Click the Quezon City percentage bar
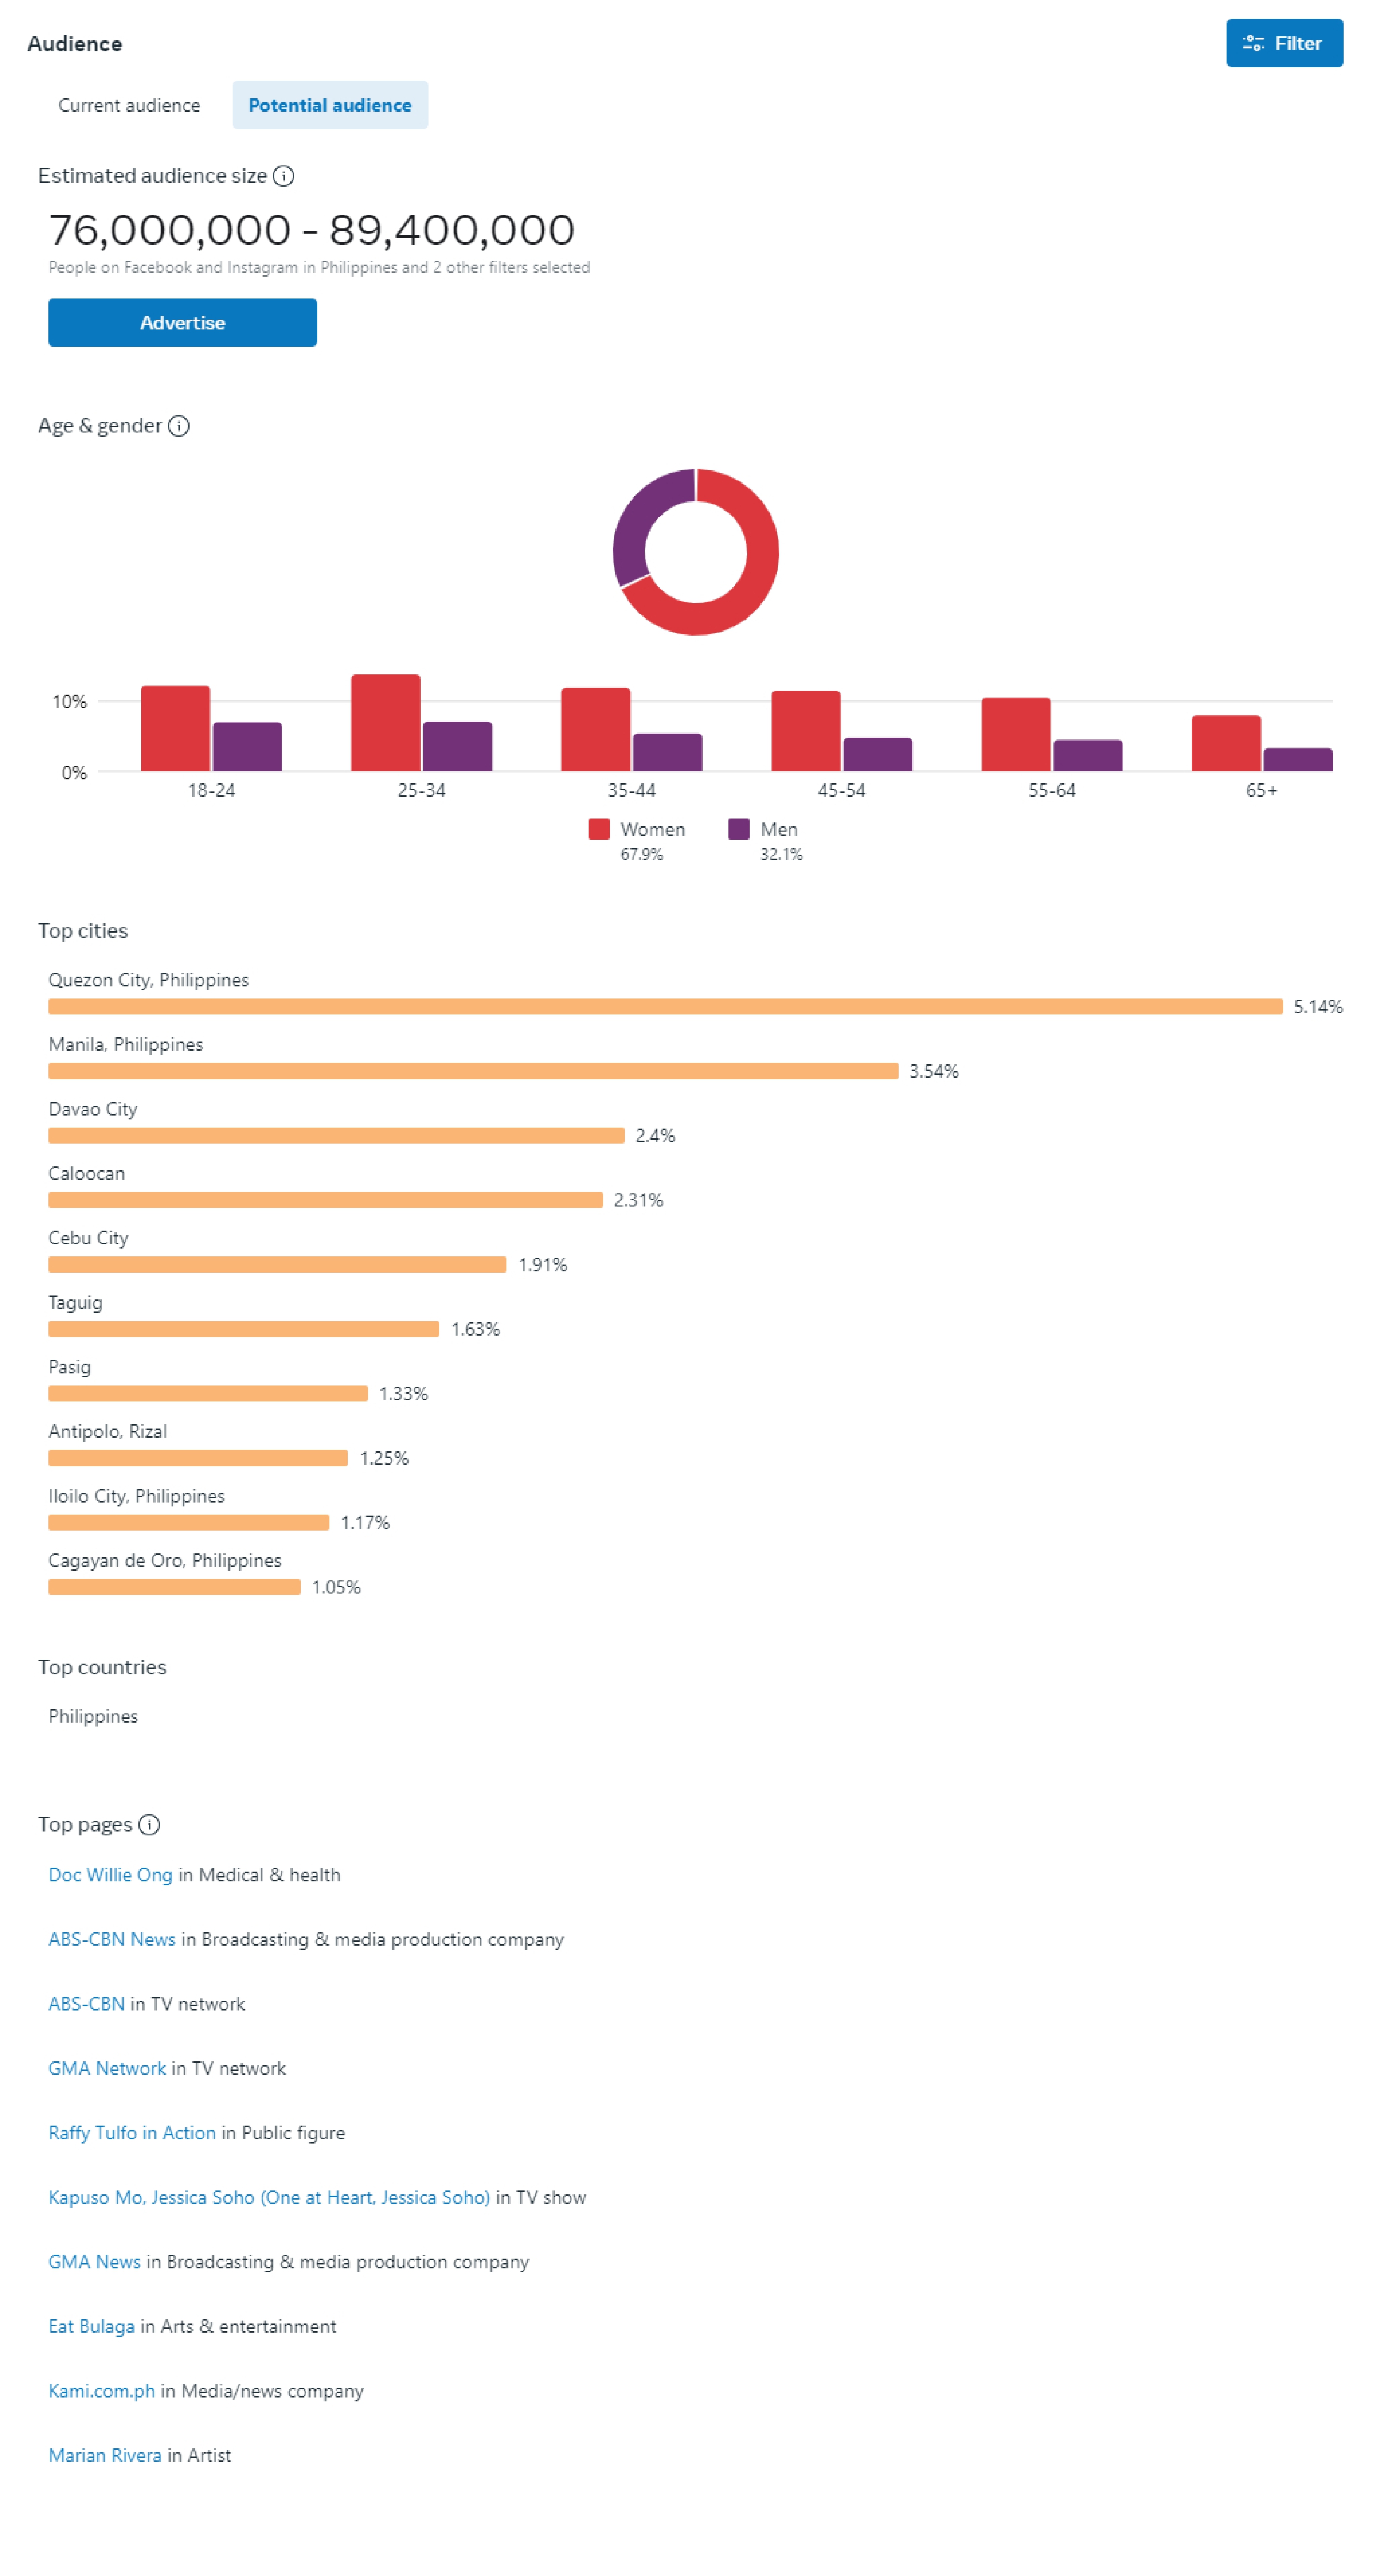This screenshot has height=2576, width=1392. tap(665, 1006)
